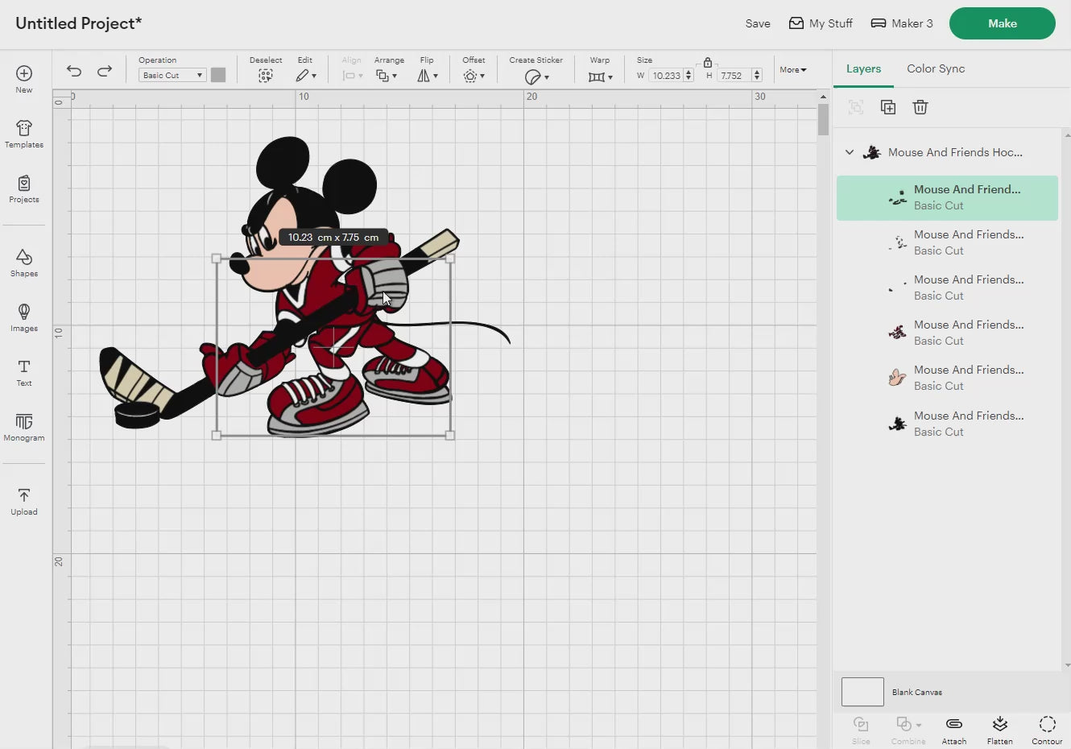Viewport: 1071px width, 749px height.
Task: Open the Create Sticker dropdown
Action: point(536,77)
